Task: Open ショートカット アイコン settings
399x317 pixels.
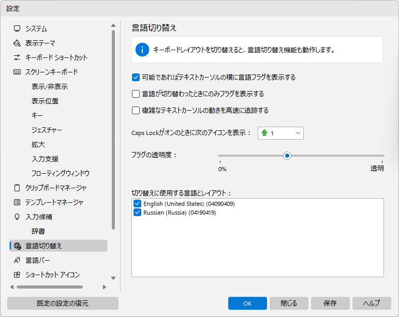Action: 52,275
